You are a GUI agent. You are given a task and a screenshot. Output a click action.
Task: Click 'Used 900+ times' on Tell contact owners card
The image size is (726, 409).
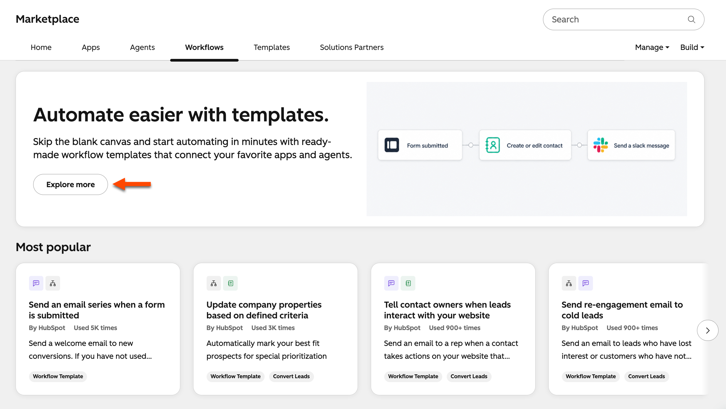pyautogui.click(x=455, y=328)
